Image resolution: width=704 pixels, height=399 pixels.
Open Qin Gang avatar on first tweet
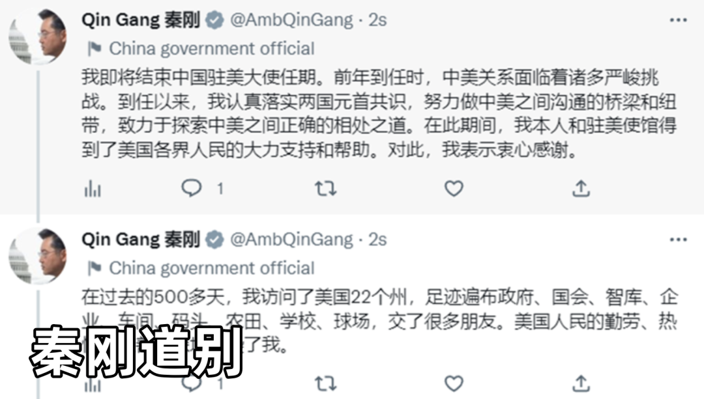click(38, 36)
